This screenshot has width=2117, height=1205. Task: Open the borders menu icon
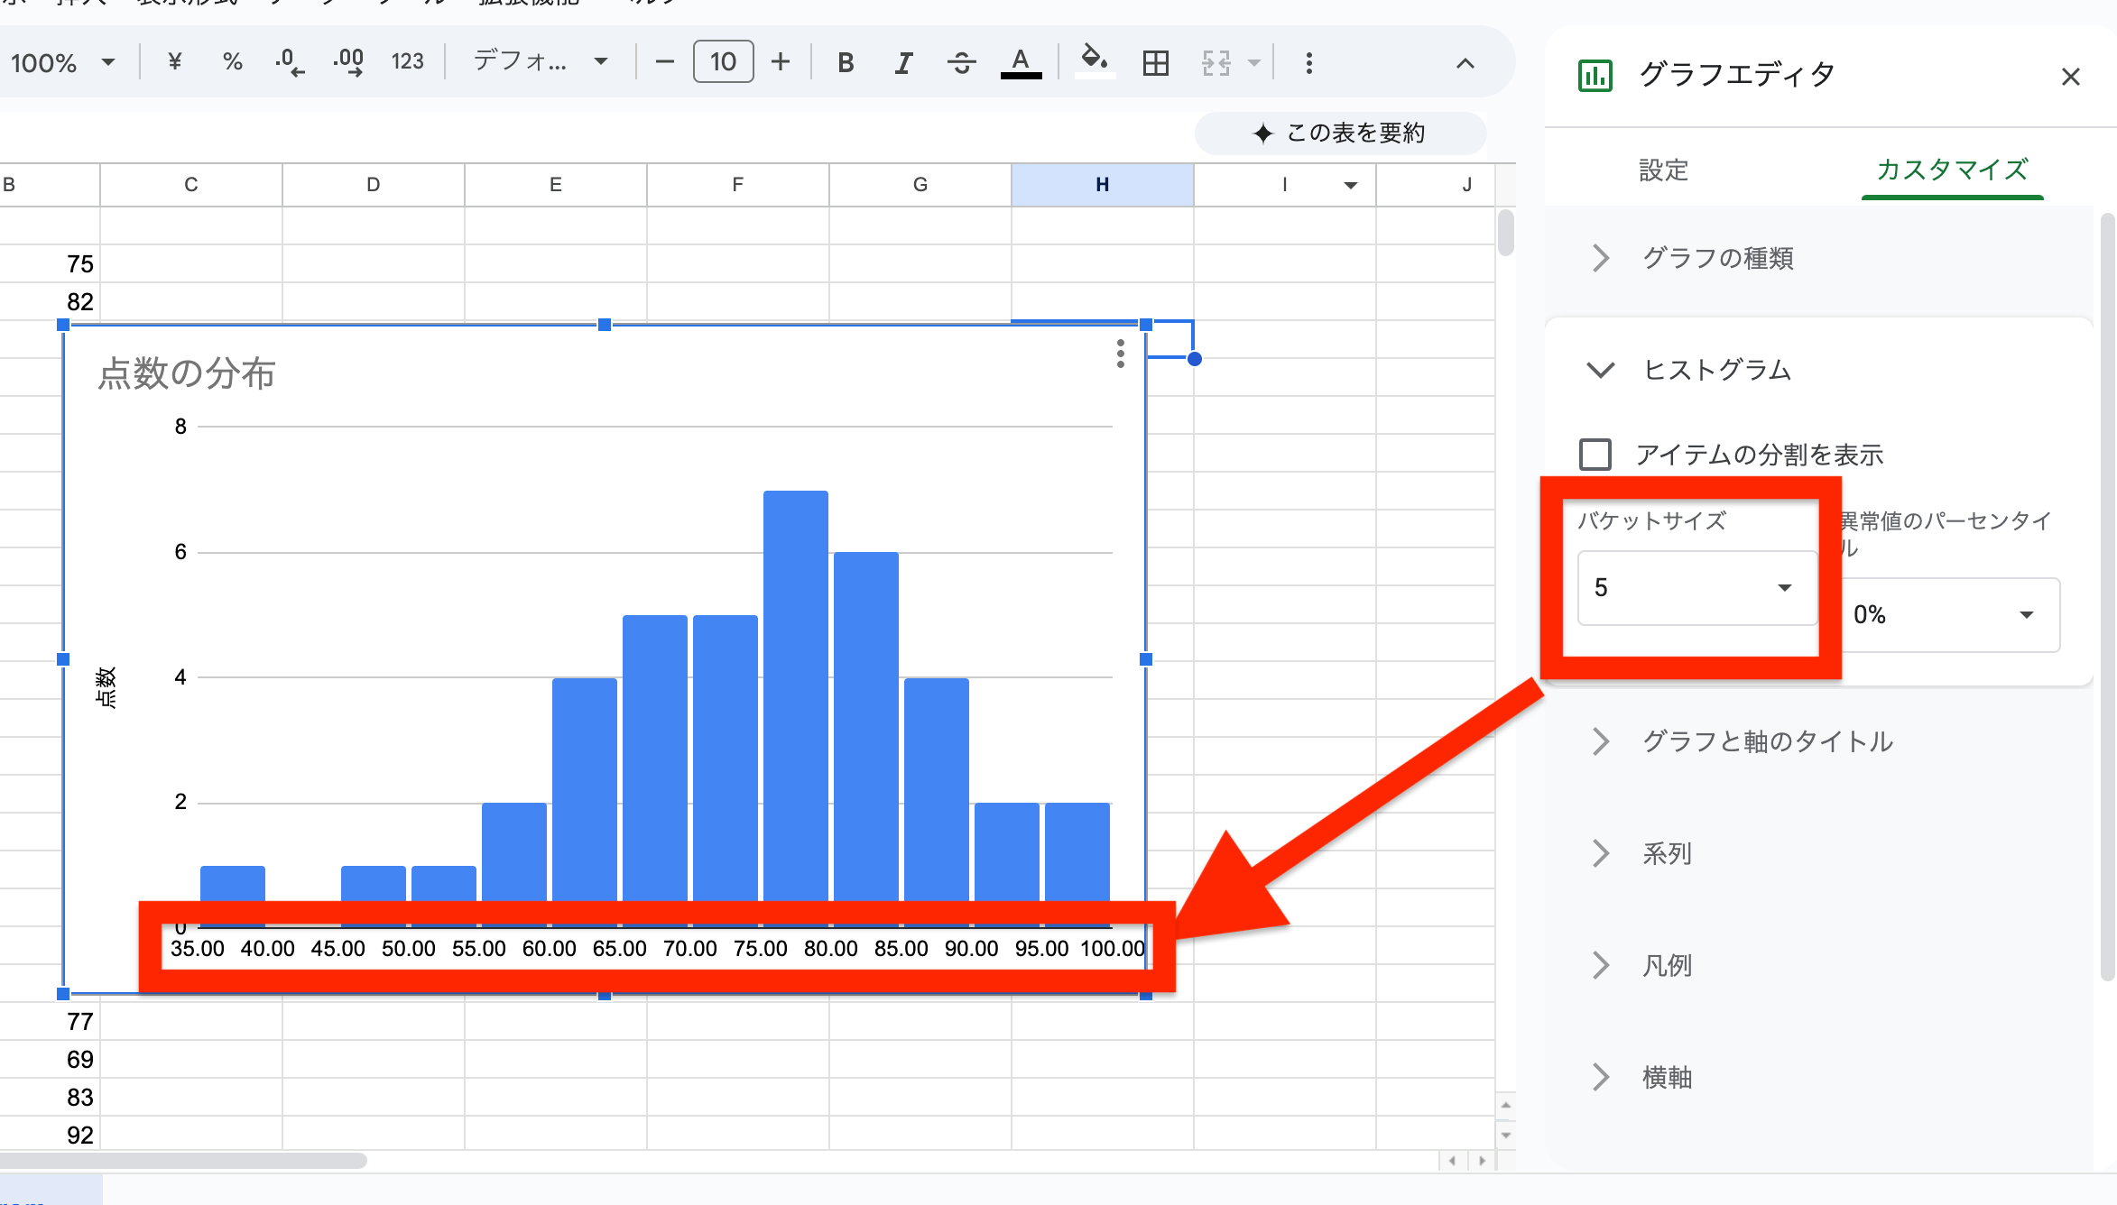(1155, 61)
